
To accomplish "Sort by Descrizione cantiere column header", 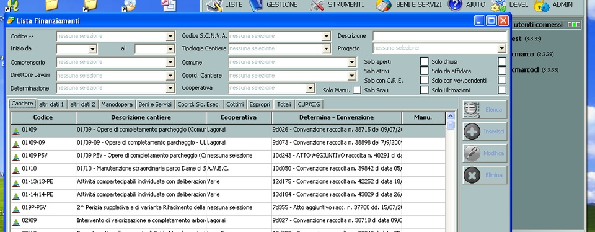I will [x=141, y=118].
